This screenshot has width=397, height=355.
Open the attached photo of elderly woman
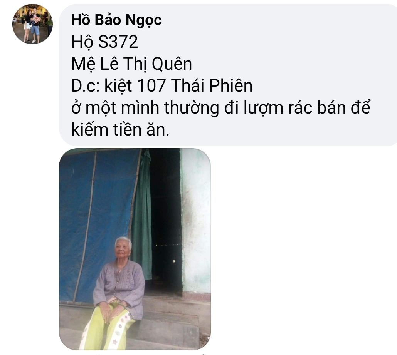pyautogui.click(x=135, y=249)
